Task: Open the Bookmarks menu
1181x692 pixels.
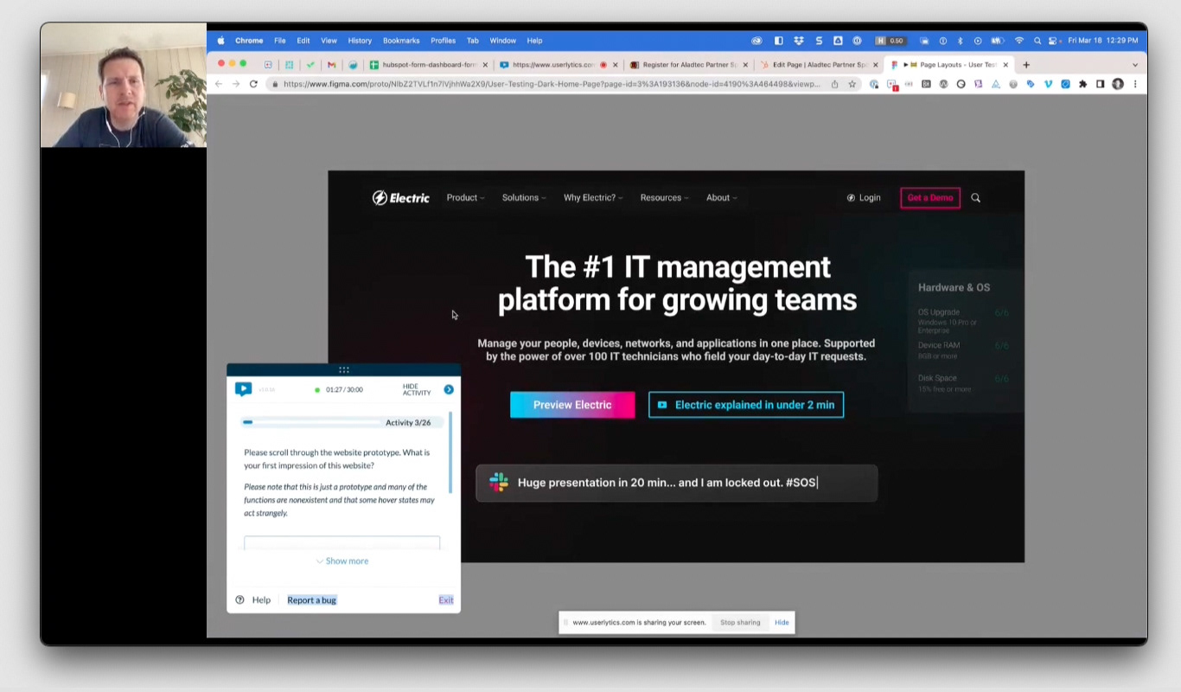Action: (401, 41)
